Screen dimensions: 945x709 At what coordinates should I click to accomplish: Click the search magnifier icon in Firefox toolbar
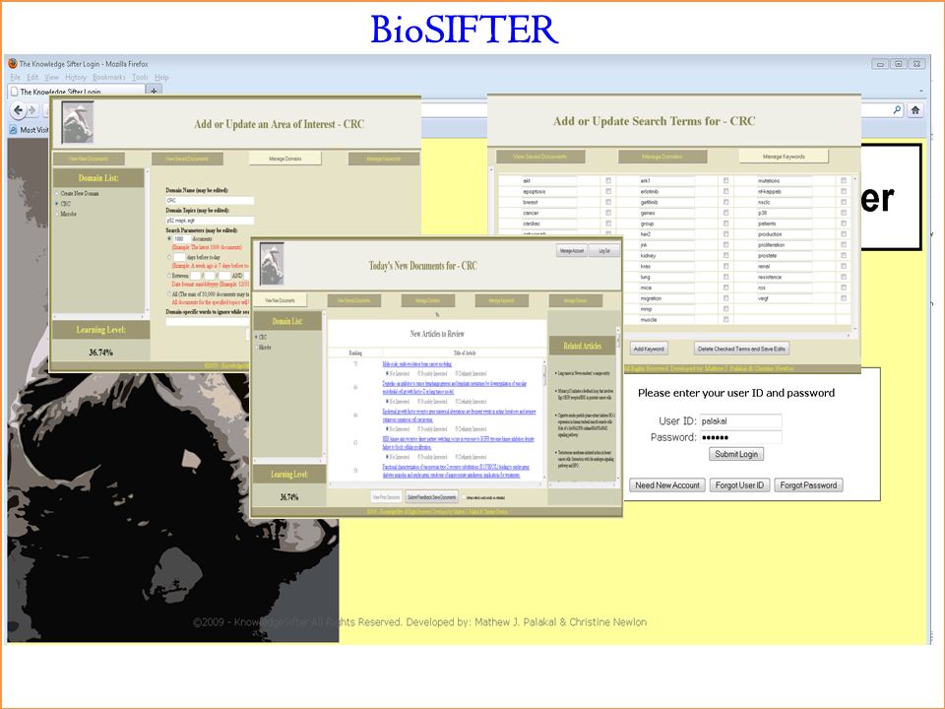pos(897,109)
